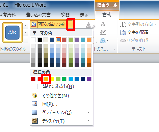This screenshot has height=132, width=159.
Task: Click the Shape Fill paint bucket icon
Action: point(34,24)
